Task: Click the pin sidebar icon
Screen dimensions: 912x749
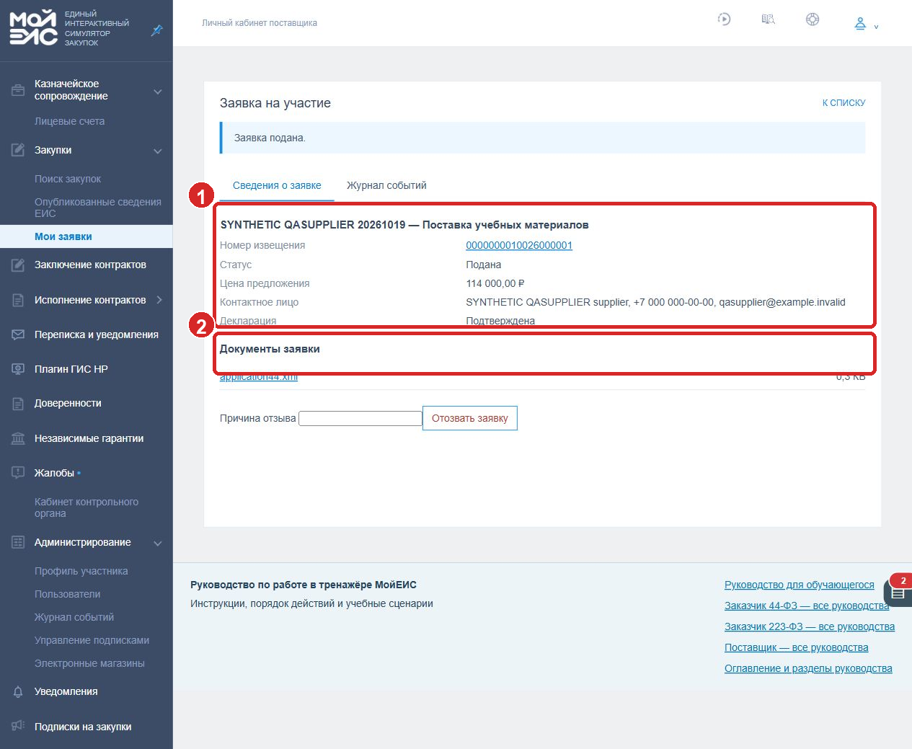Action: coord(156,30)
